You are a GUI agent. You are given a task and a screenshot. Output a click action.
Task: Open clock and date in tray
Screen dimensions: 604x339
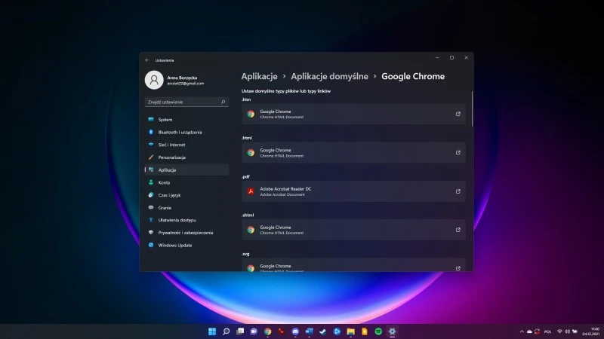pos(591,331)
